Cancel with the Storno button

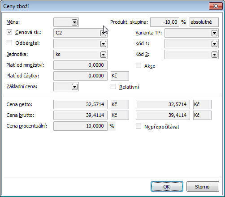point(203,187)
